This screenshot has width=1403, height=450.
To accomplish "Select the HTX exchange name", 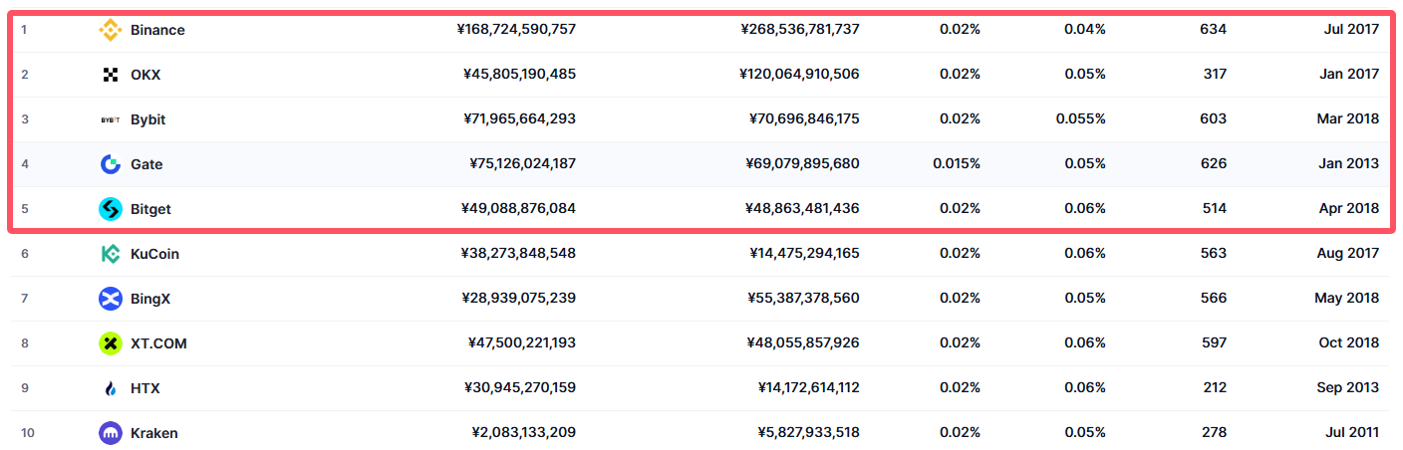I will pyautogui.click(x=145, y=388).
